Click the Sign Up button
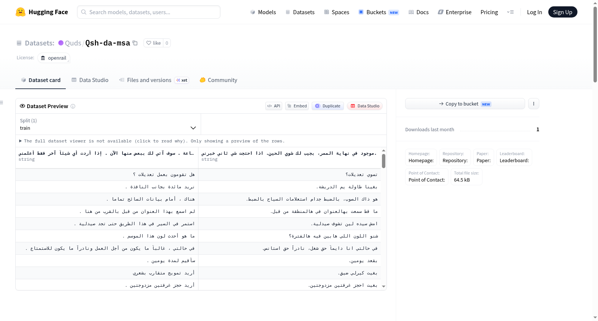 562,12
